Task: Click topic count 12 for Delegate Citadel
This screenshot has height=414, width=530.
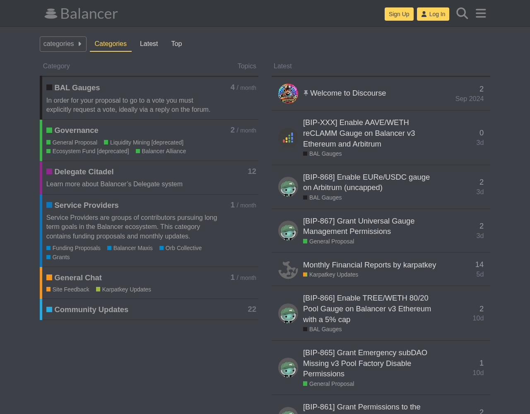Action: 252,171
